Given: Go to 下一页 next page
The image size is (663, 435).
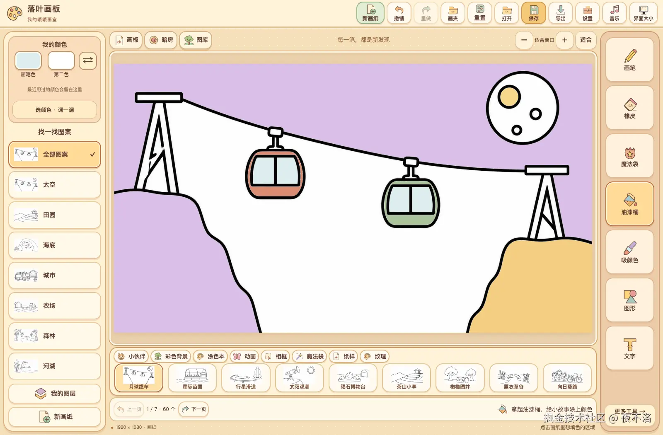Looking at the screenshot, I should [194, 409].
